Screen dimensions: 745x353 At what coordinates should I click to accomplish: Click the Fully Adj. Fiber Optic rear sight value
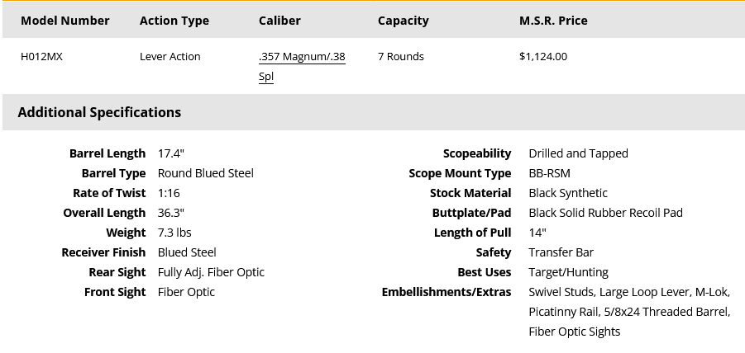[211, 272]
